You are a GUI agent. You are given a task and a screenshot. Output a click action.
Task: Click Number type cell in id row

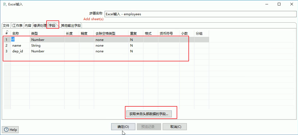47,40
